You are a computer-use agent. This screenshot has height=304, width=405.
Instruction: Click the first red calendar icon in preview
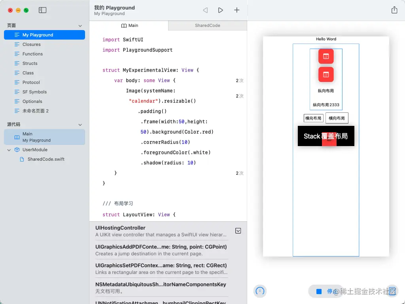click(x=326, y=56)
